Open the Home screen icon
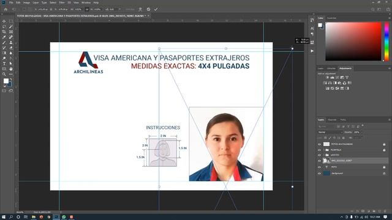392x220 pixels. 6,9
